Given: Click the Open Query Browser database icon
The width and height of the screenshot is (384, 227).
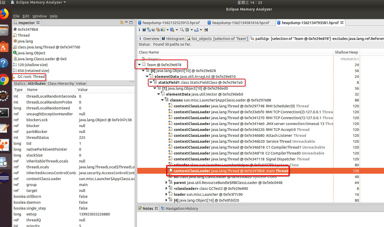Looking at the screenshot, I should pos(172,30).
